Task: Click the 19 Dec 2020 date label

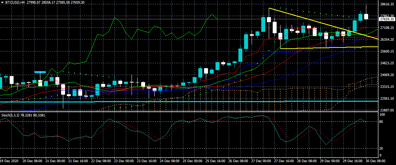Action: (x=10, y=161)
